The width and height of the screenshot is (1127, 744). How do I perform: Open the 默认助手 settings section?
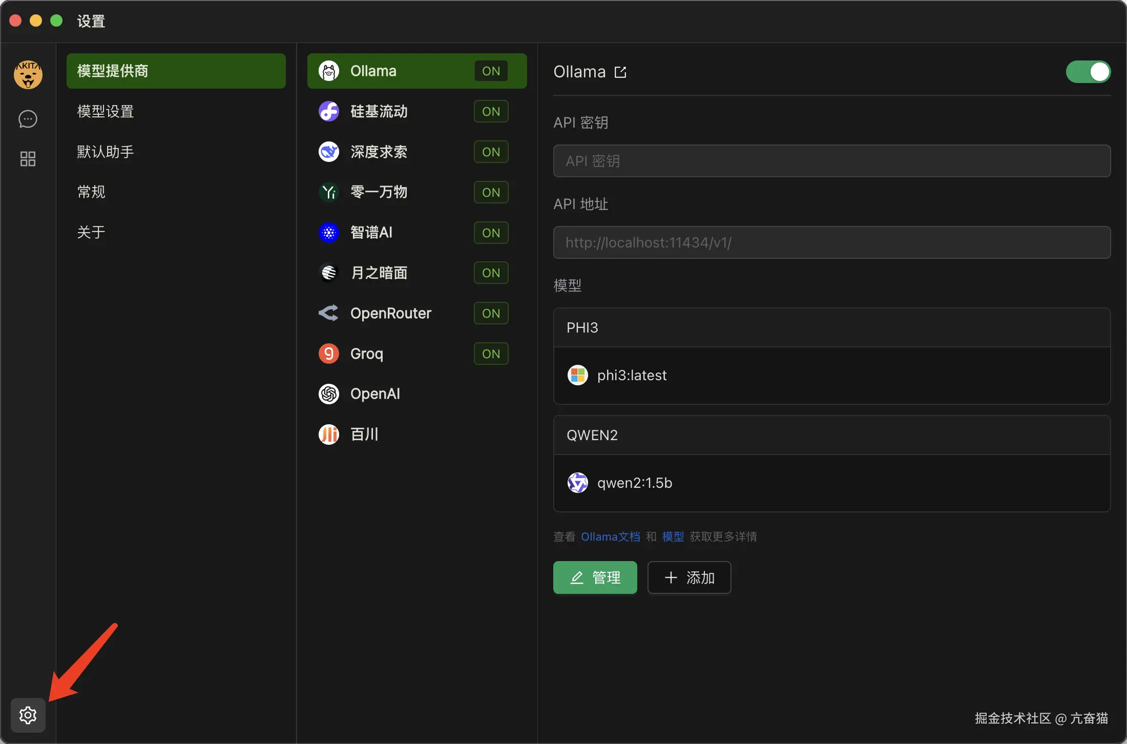click(x=106, y=152)
